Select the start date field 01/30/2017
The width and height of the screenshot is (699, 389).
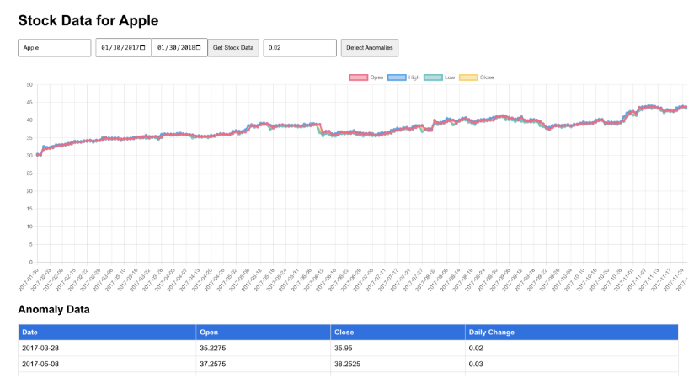(118, 48)
